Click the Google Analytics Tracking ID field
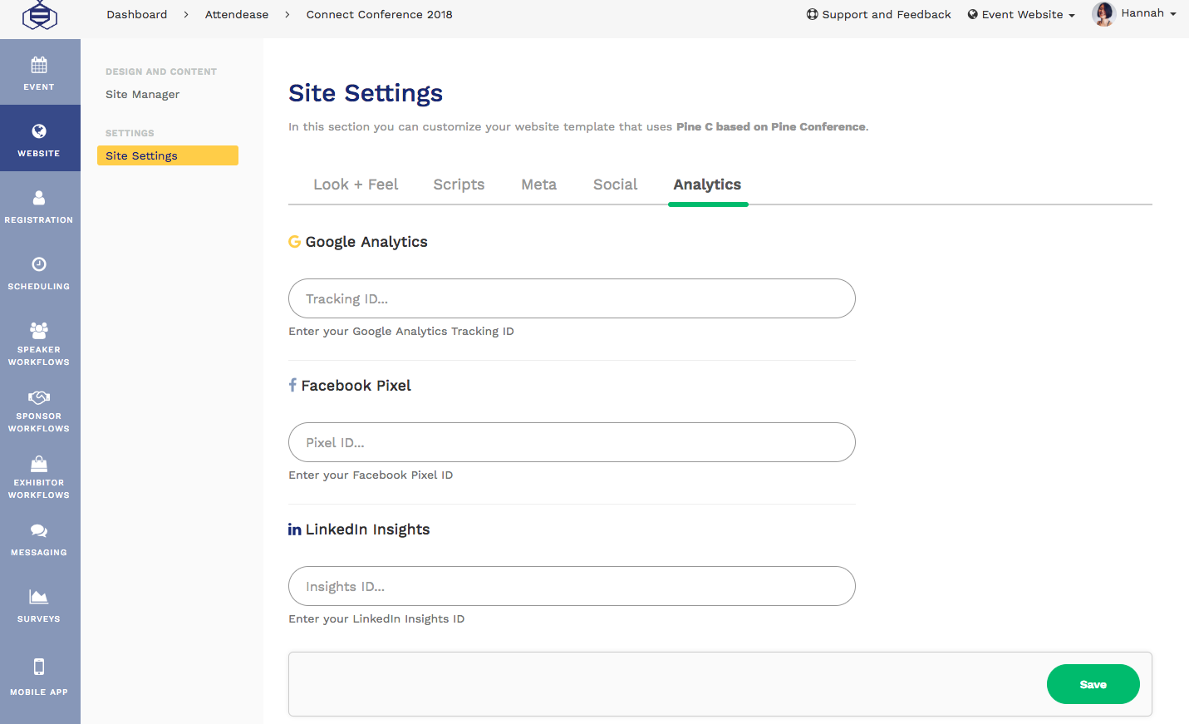This screenshot has height=724, width=1189. tap(572, 298)
